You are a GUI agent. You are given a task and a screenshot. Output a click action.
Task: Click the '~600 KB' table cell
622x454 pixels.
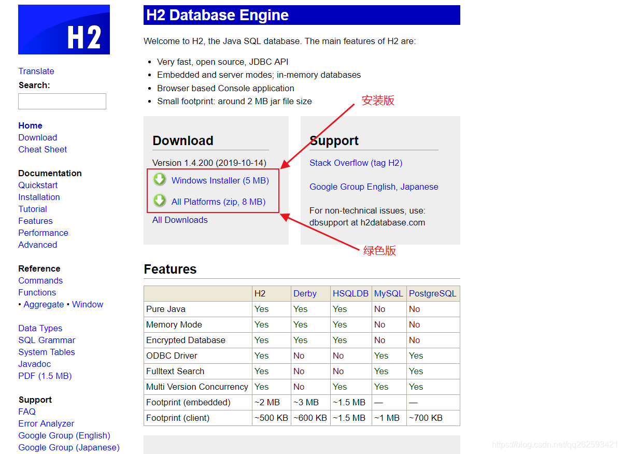coord(310,418)
